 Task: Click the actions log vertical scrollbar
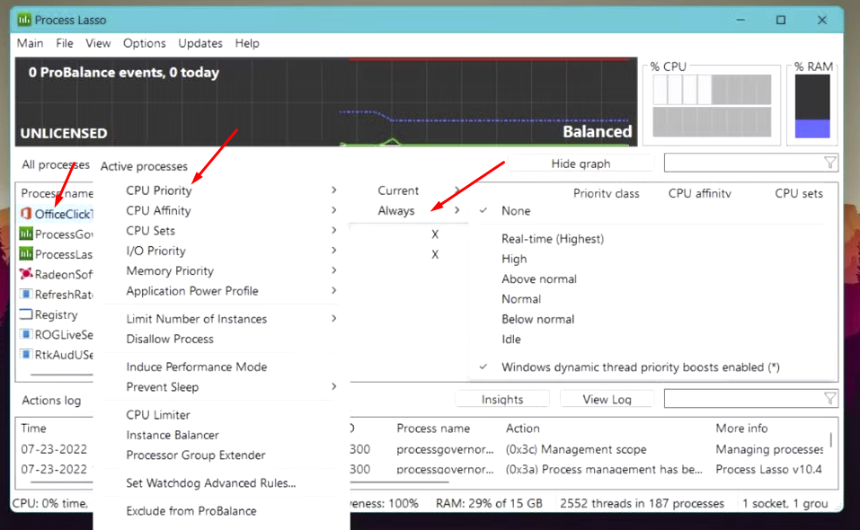(x=831, y=439)
